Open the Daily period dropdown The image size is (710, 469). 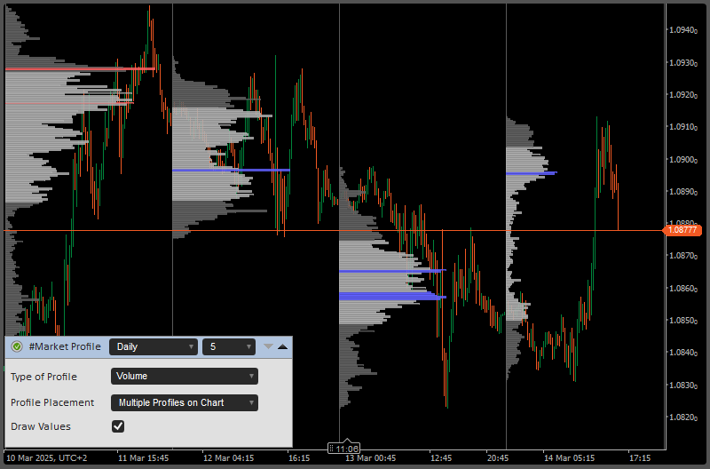153,346
